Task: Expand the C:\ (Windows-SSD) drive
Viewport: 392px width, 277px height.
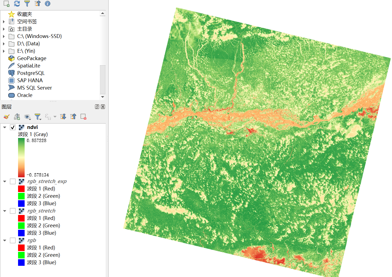Action: 4,36
